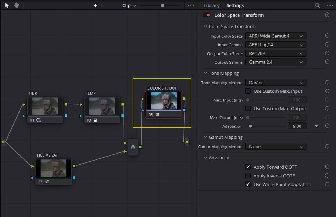Image resolution: width=336 pixels, height=217 pixels.
Task: Reset the Input Gamma setting
Action: coord(327,44)
